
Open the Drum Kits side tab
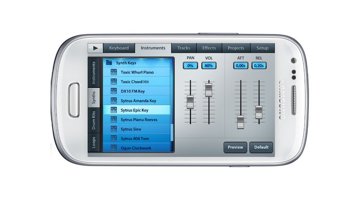pyautogui.click(x=94, y=120)
